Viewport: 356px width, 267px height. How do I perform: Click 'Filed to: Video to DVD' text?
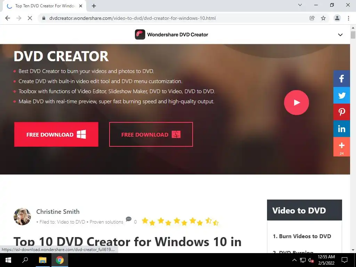[62, 222]
